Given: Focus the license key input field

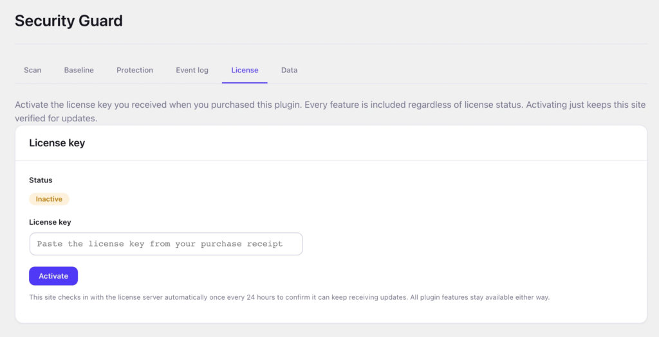Looking at the screenshot, I should 166,244.
